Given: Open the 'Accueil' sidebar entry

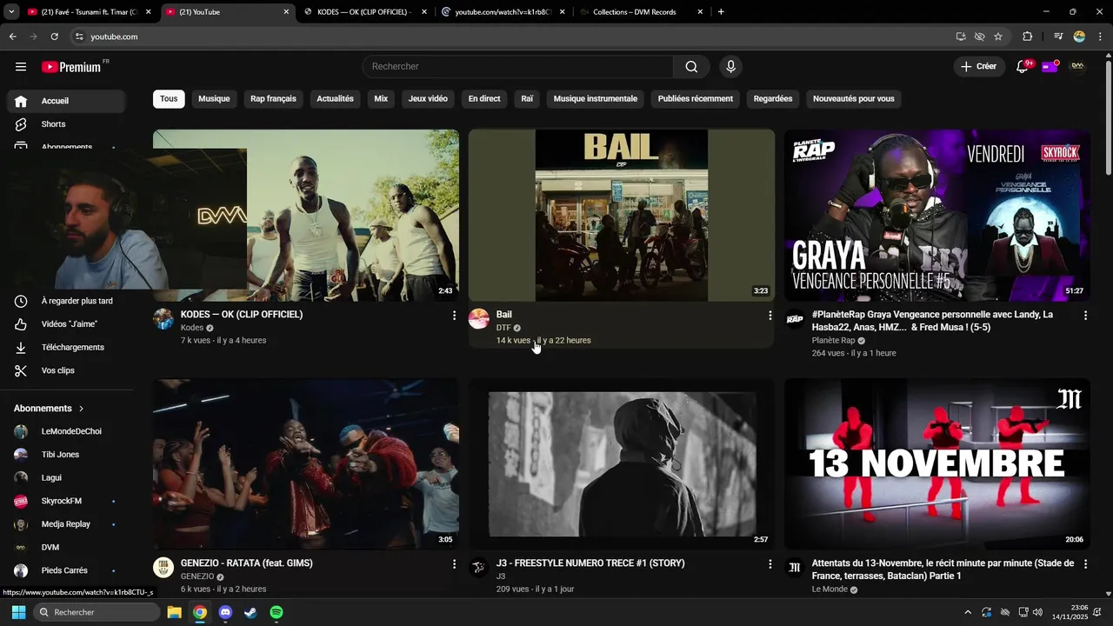Looking at the screenshot, I should click(66, 101).
